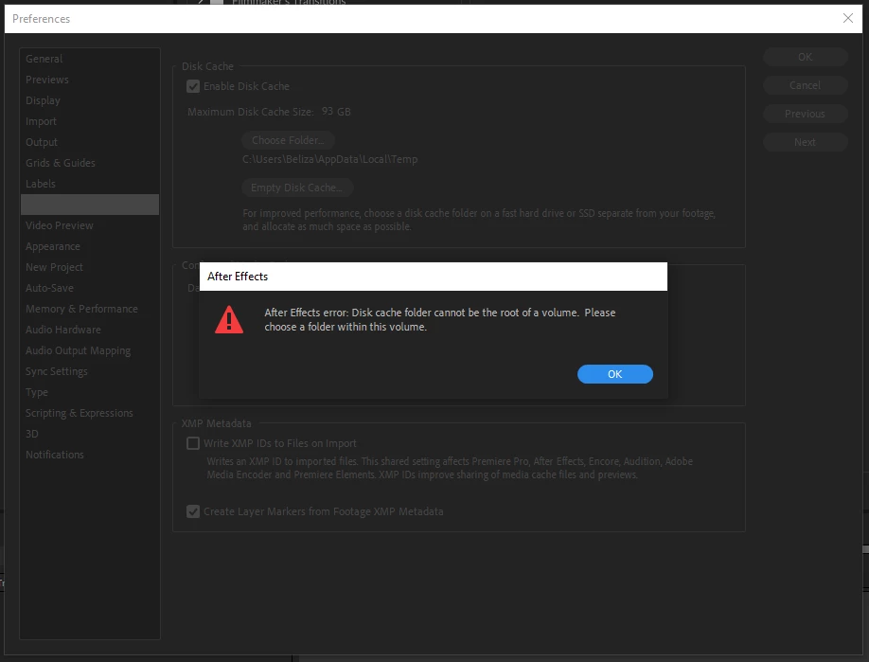Click the After Effects dialog title bar
This screenshot has height=662, width=869.
click(x=433, y=277)
